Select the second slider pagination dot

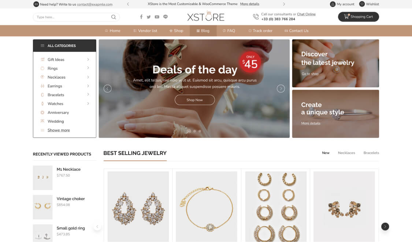[x=194, y=131]
